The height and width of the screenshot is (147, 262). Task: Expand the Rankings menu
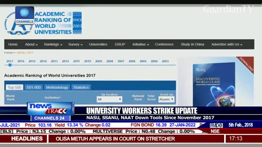pos(53,45)
